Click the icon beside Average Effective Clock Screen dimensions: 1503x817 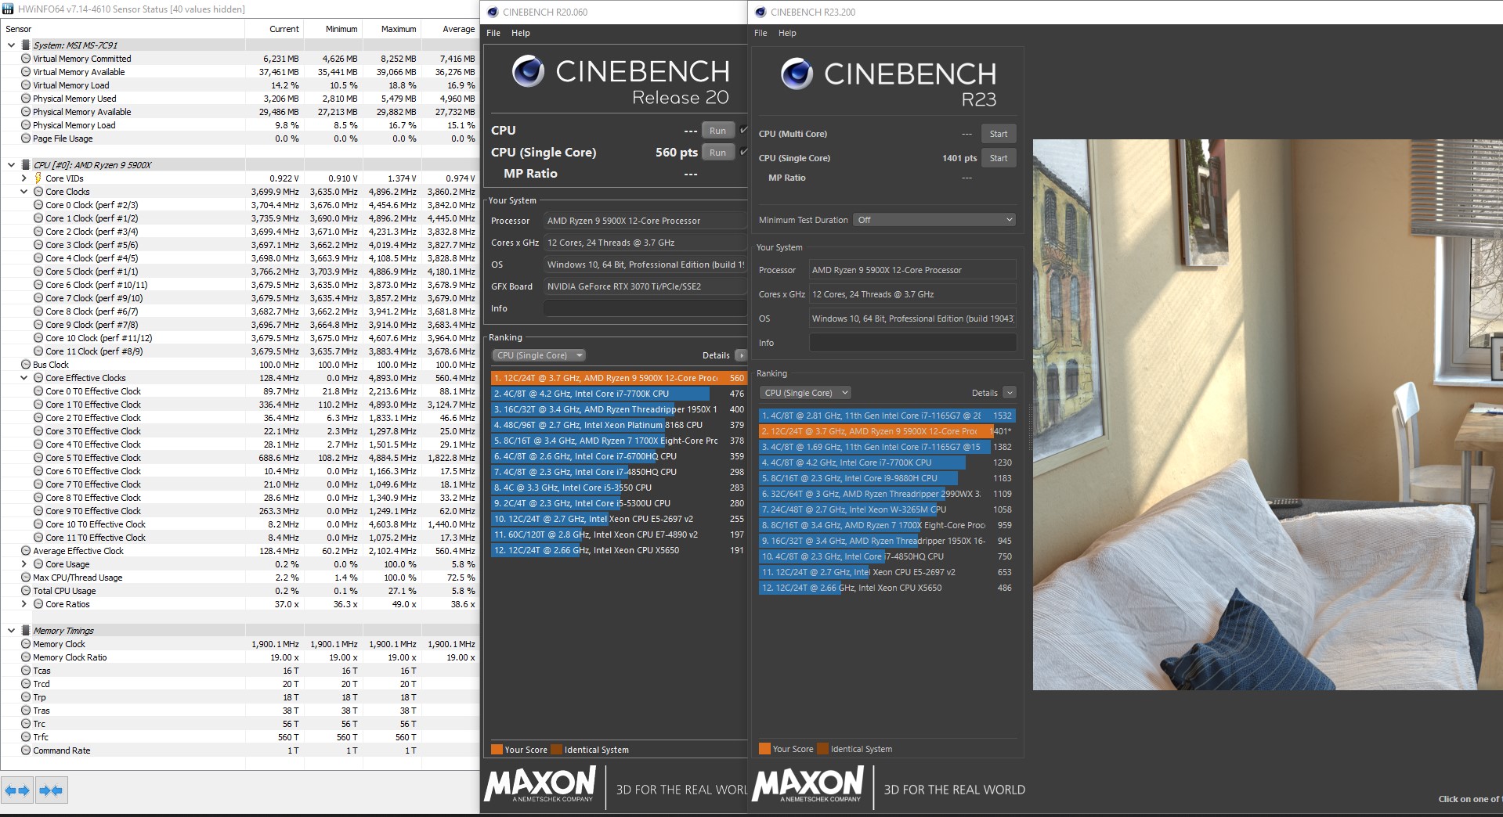(x=26, y=551)
